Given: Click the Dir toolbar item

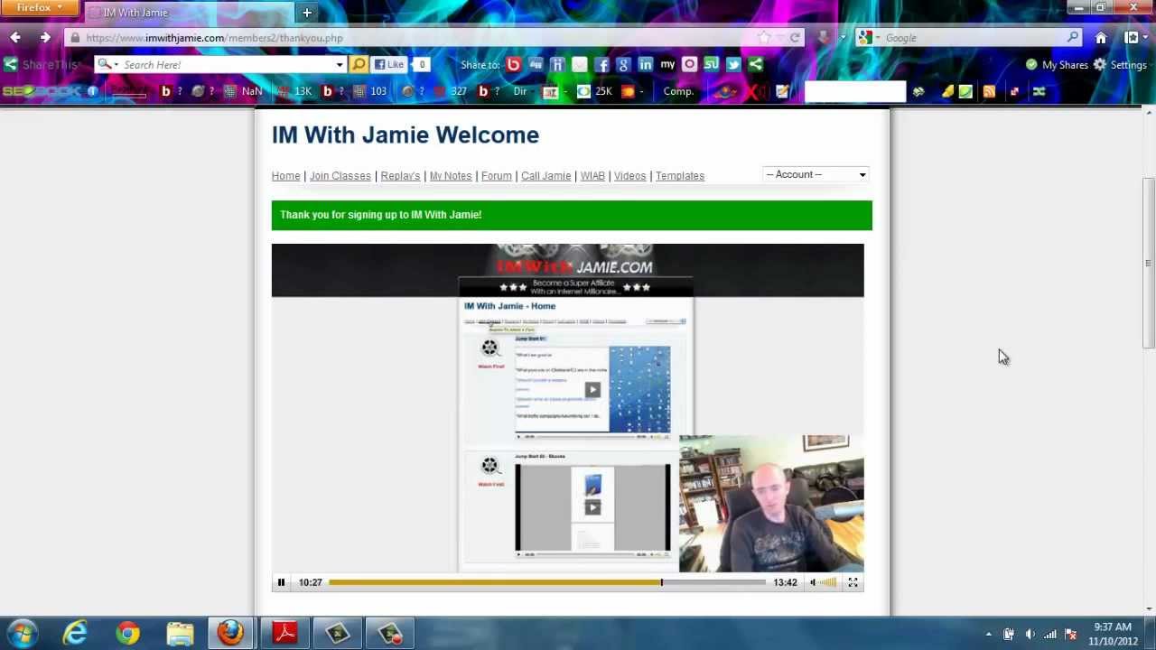Looking at the screenshot, I should pyautogui.click(x=520, y=91).
